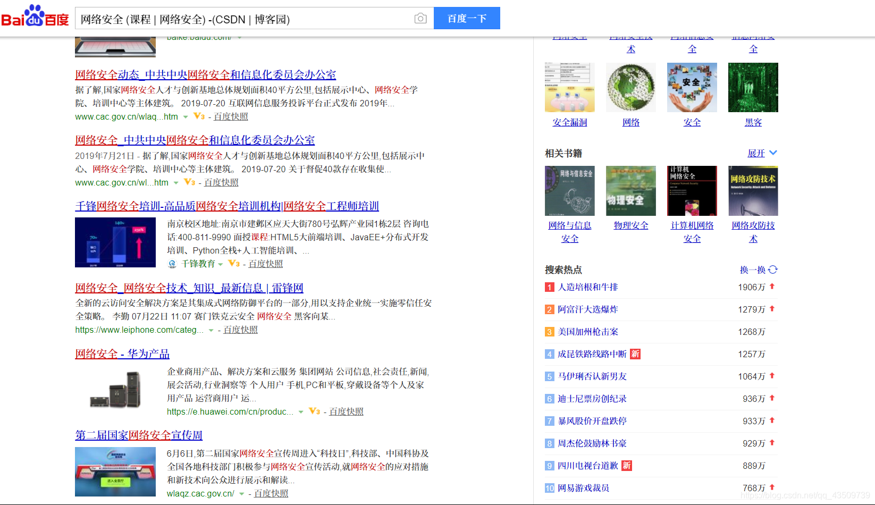Click the 网络攻防技术 book cover
The width and height of the screenshot is (875, 505).
(753, 191)
